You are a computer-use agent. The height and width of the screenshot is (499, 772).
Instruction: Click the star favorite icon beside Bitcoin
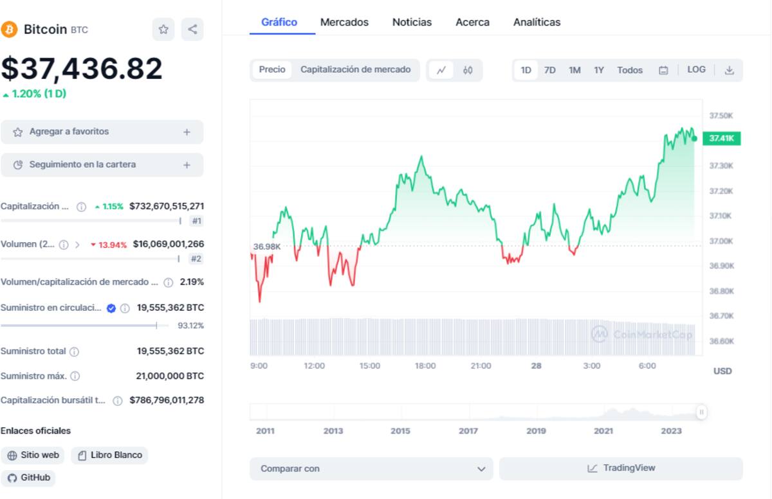163,30
